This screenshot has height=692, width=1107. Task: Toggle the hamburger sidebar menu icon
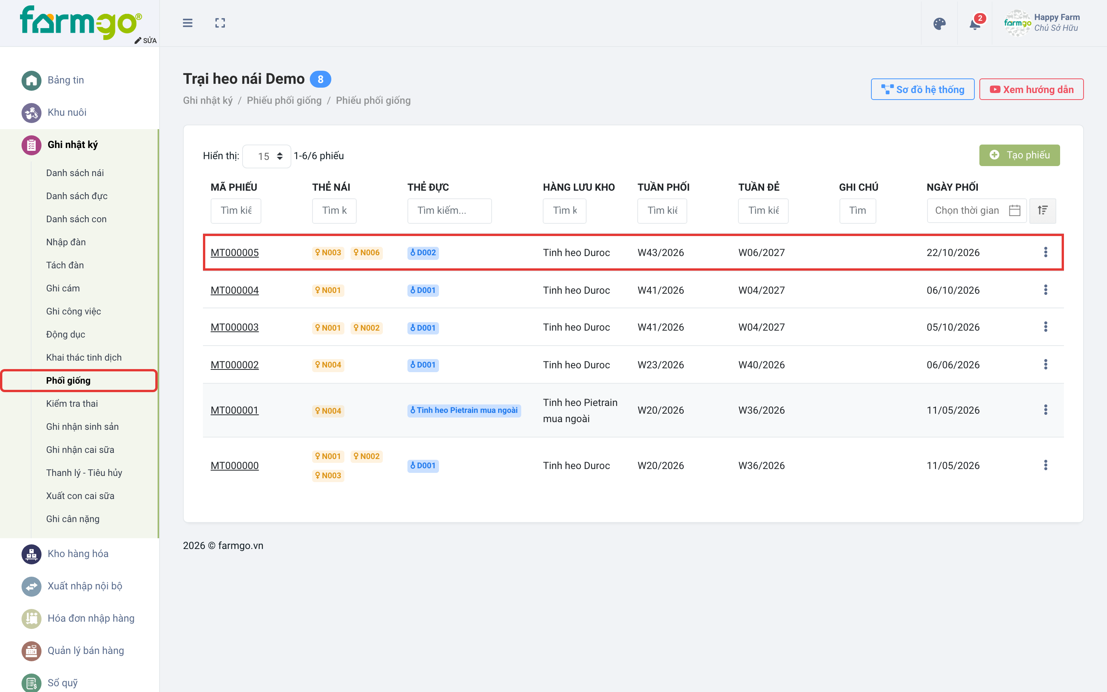pos(188,23)
